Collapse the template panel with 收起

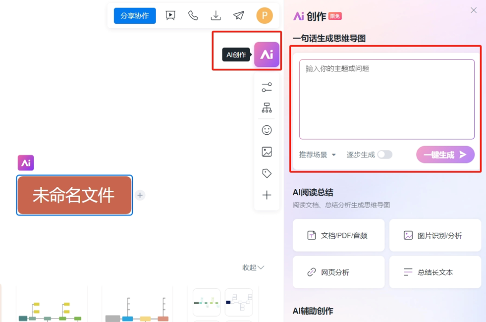253,268
